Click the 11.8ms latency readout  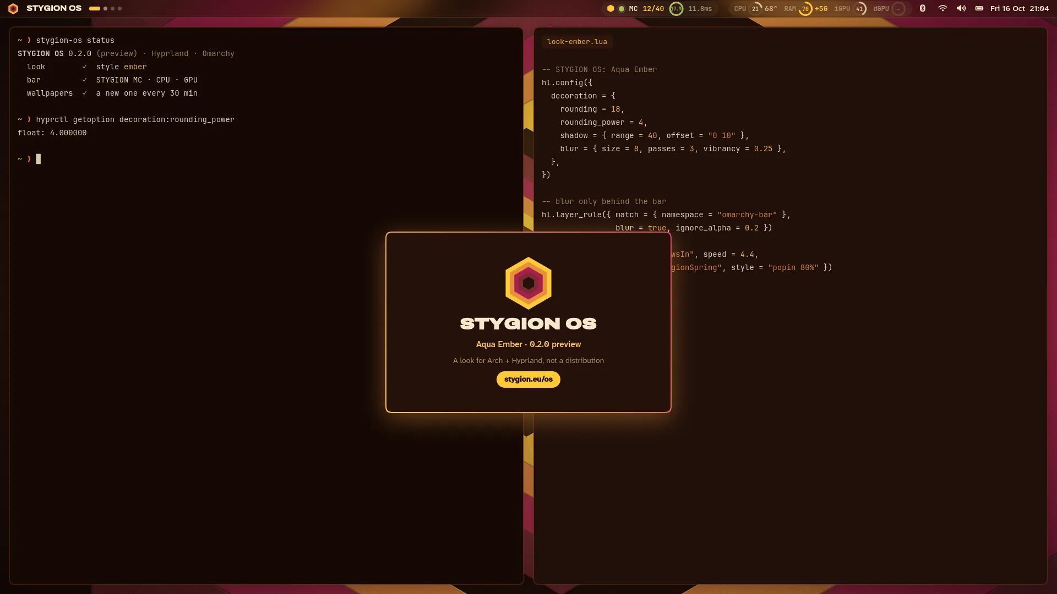point(700,9)
